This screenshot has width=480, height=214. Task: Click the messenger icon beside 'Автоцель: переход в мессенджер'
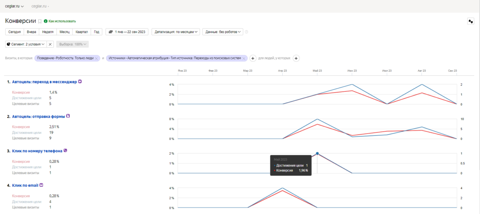pos(80,81)
